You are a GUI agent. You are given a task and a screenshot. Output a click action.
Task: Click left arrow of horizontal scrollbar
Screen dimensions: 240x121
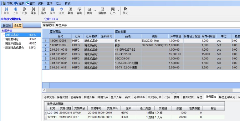pos(44,90)
